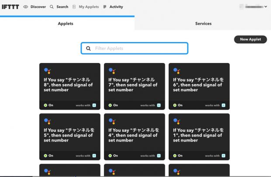
Task: Click the works-with service icon on the チャンネルを 4 card
Action: 159,156
